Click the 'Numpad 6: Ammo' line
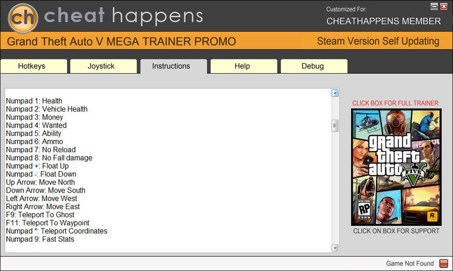Image resolution: width=453 pixels, height=271 pixels. pyautogui.click(x=34, y=142)
